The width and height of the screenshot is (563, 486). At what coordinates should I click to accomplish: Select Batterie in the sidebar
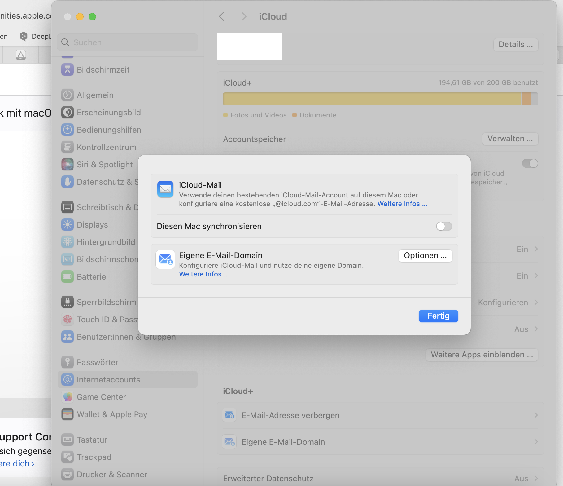128,277
